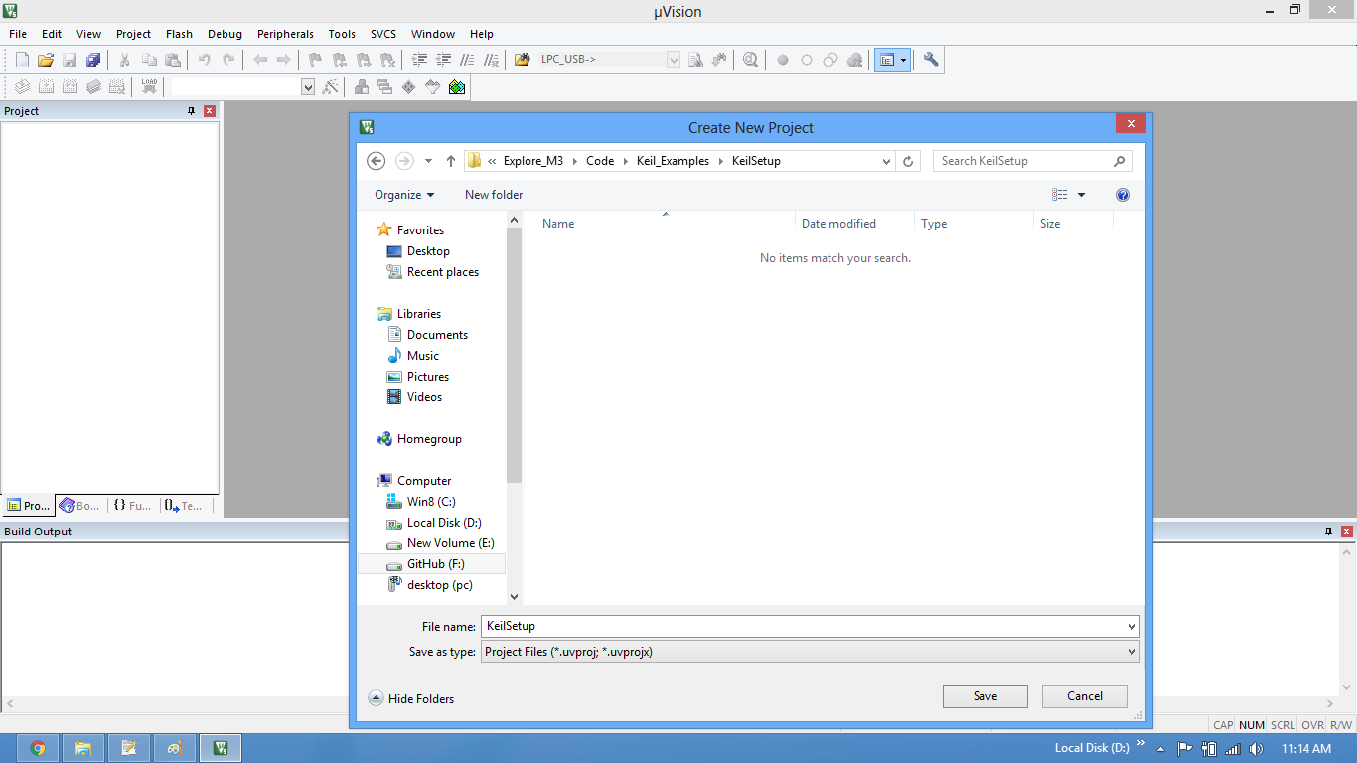Open the Peripherals menu
The width and height of the screenshot is (1357, 763).
coord(285,34)
